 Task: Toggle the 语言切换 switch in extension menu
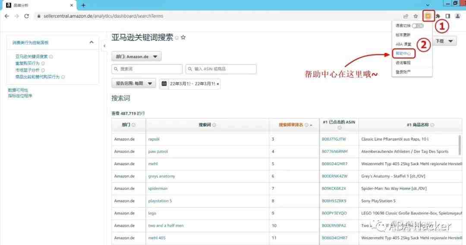point(418,26)
